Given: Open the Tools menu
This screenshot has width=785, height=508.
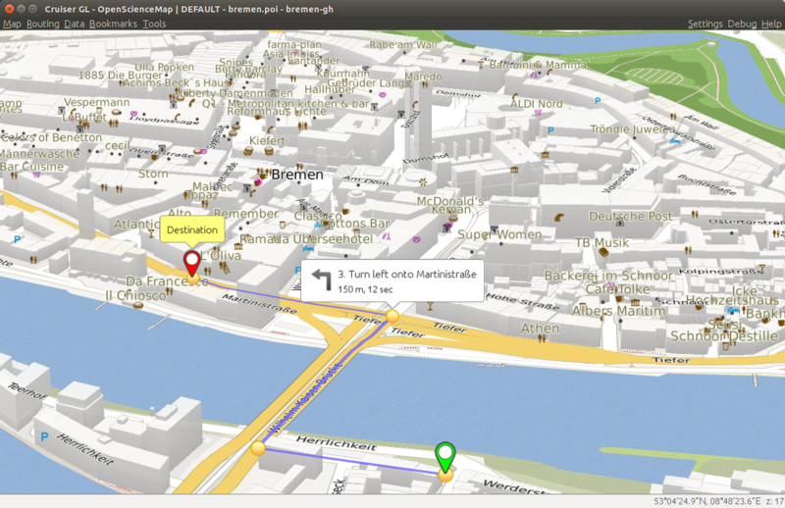Looking at the screenshot, I should pyautogui.click(x=154, y=24).
